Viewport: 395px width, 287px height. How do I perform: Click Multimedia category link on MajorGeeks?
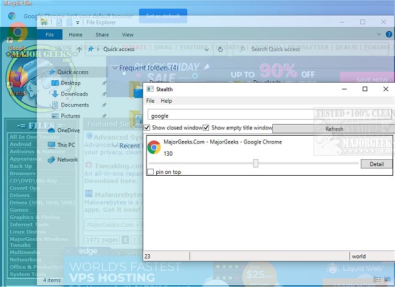tap(25, 252)
